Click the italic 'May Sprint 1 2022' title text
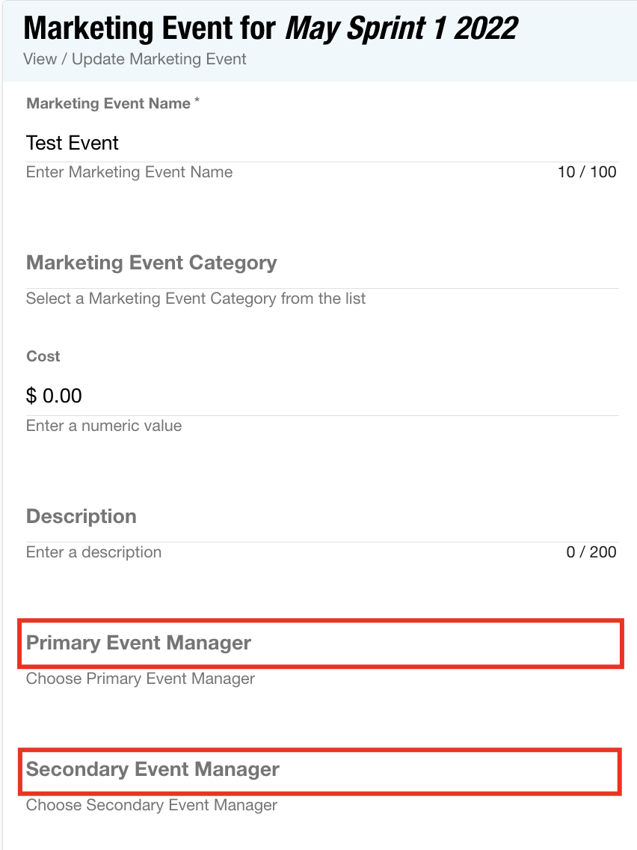 402,29
